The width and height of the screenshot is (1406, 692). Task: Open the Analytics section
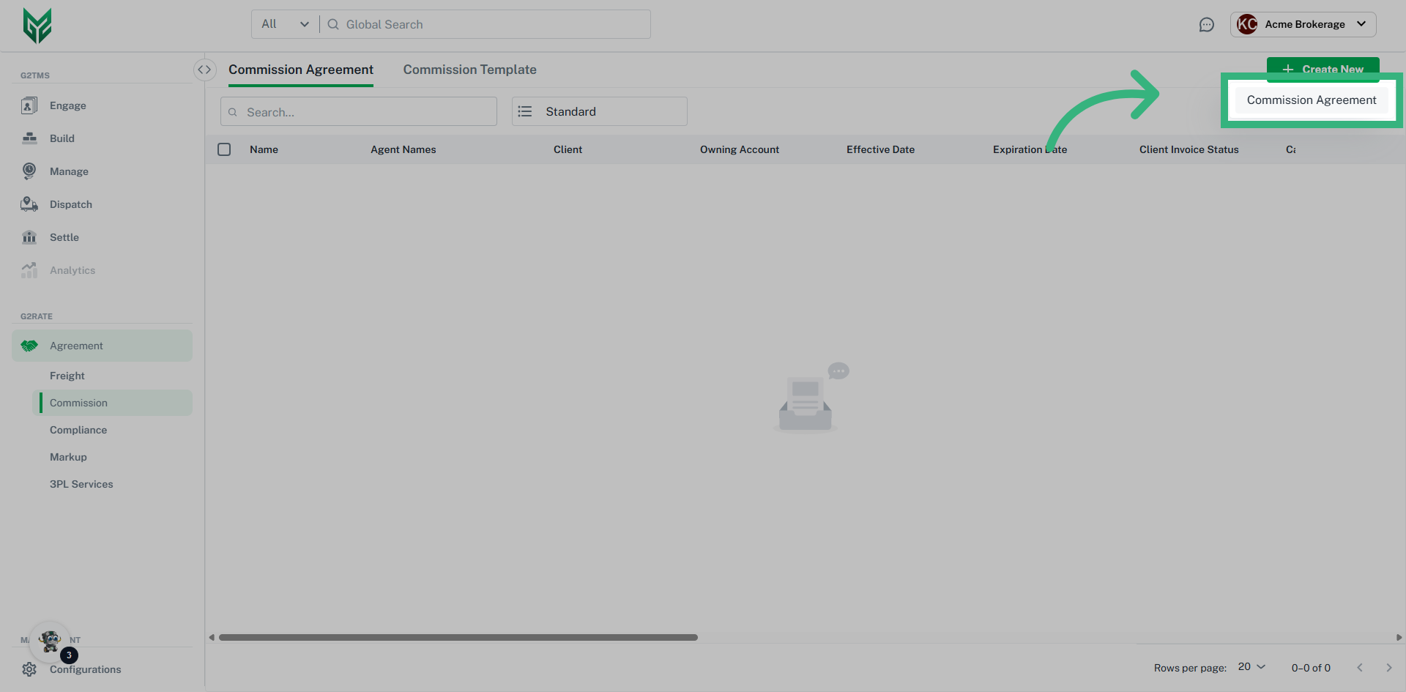[72, 269]
